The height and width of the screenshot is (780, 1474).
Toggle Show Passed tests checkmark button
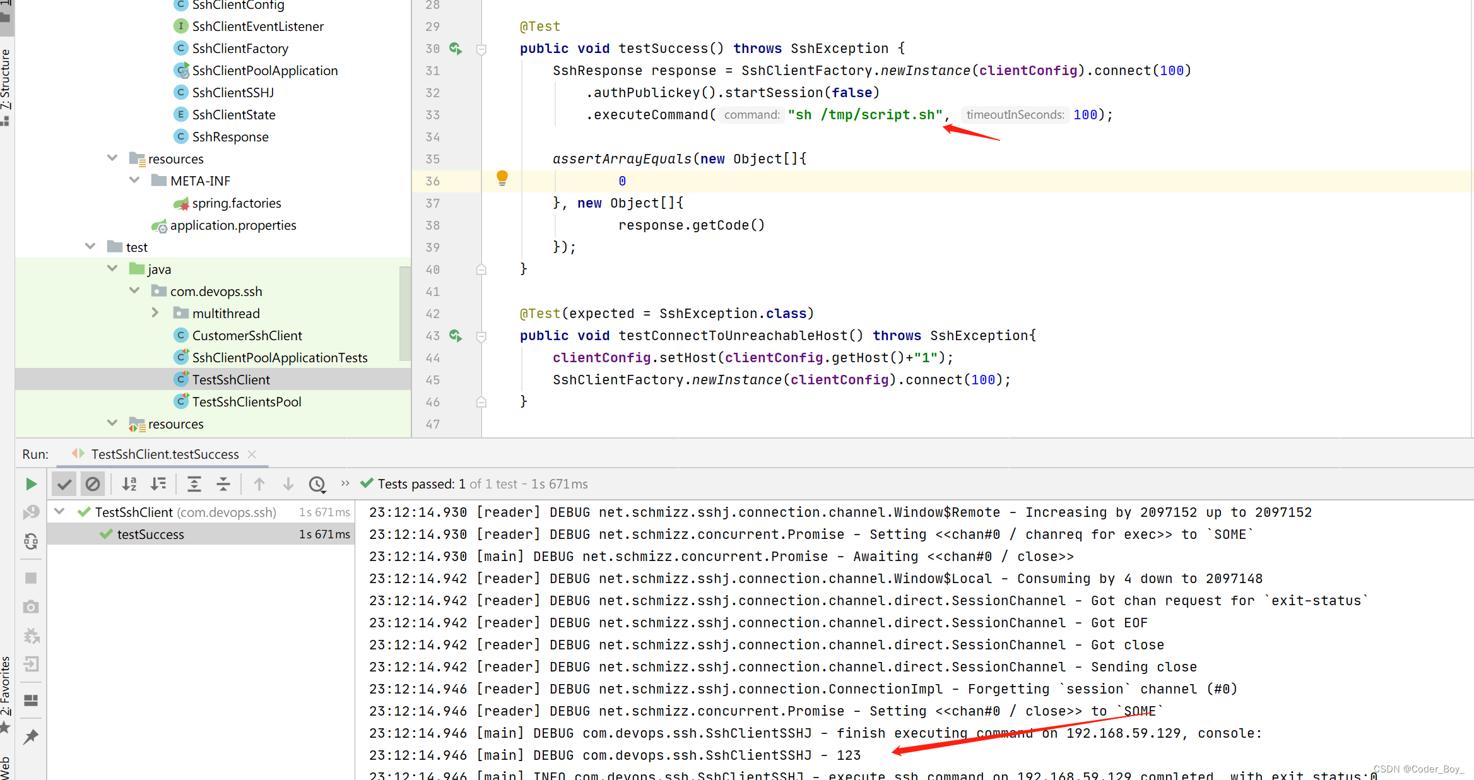(64, 484)
